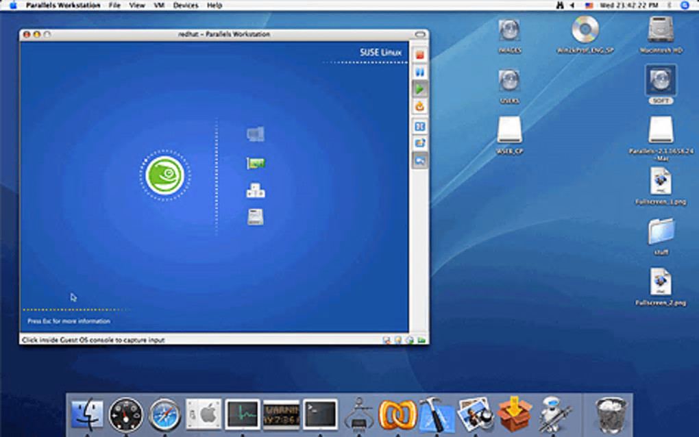Click the green network status icon
The height and width of the screenshot is (437, 699).
click(x=421, y=340)
